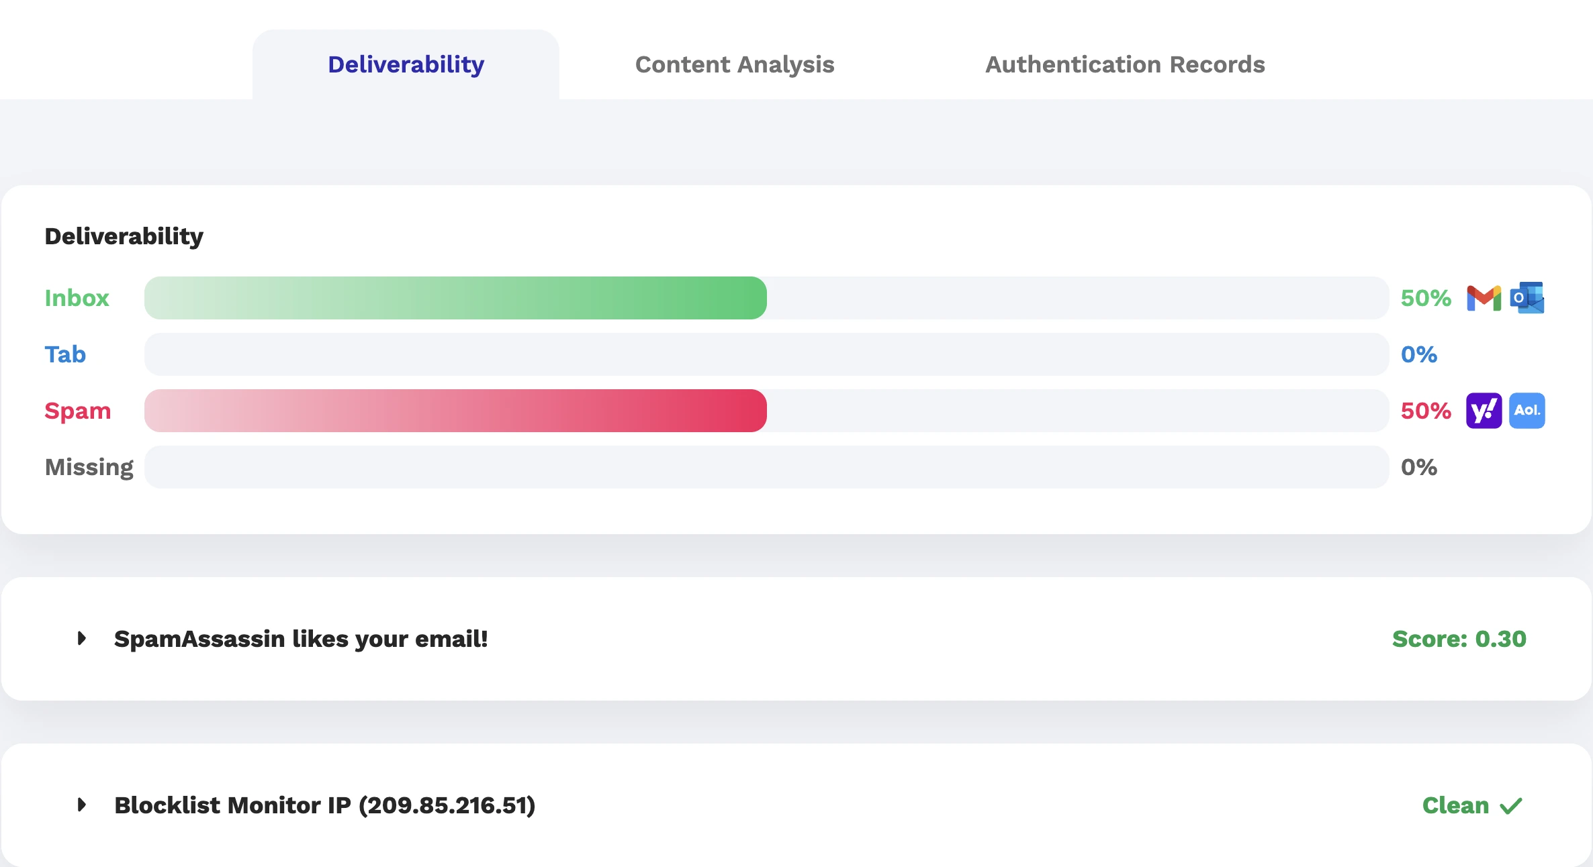Click the Tab 0% value
Screen dimensions: 1593x867
point(1419,354)
